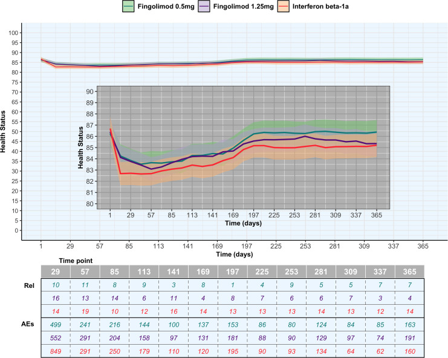Click the red AEs value 160
The image size is (448, 358).
(x=410, y=351)
